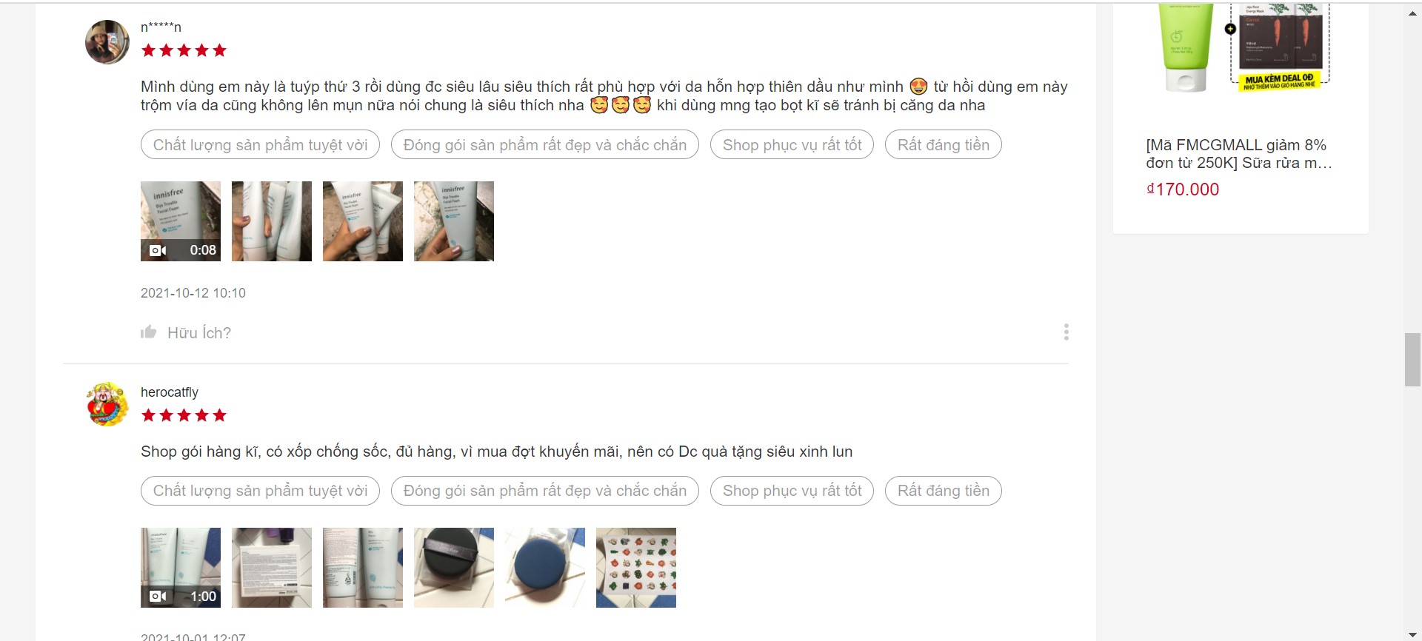The height and width of the screenshot is (641, 1422).
Task: Click herocatfly's 'Rất đáng tiền' tag
Action: click(x=943, y=491)
